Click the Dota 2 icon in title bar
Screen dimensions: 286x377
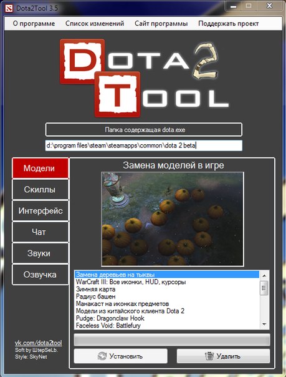[x=9, y=8]
